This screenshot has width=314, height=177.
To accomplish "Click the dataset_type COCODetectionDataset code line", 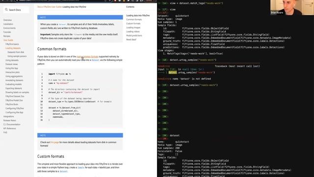I will [x=80, y=102].
